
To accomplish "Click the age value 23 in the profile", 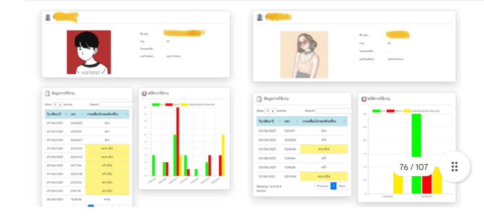I will coord(167,41).
